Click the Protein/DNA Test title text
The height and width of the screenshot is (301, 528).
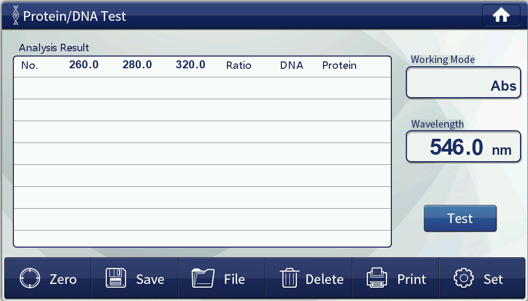pos(75,16)
